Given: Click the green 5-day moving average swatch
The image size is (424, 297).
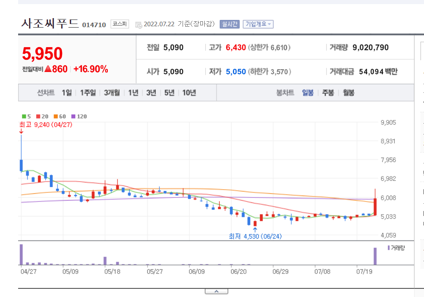Looking at the screenshot, I should (x=24, y=116).
